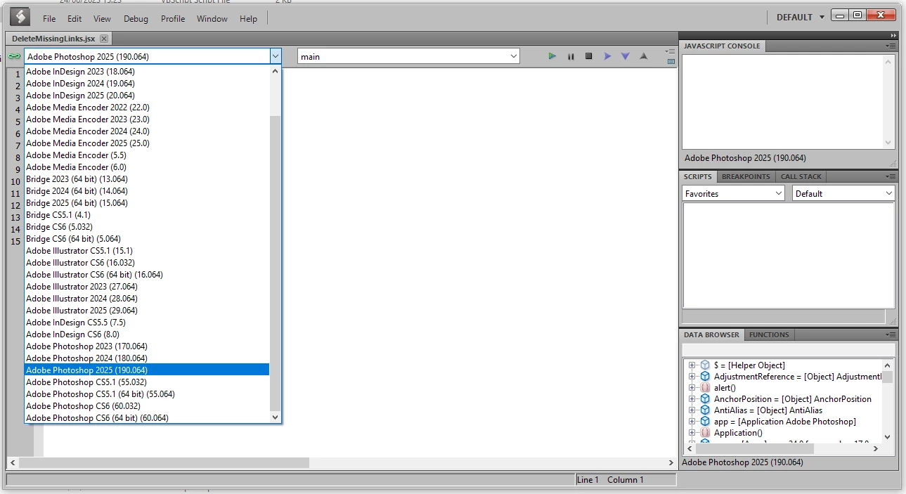Click the dropdown list scroll-up arrow
906x494 pixels.
coord(276,71)
